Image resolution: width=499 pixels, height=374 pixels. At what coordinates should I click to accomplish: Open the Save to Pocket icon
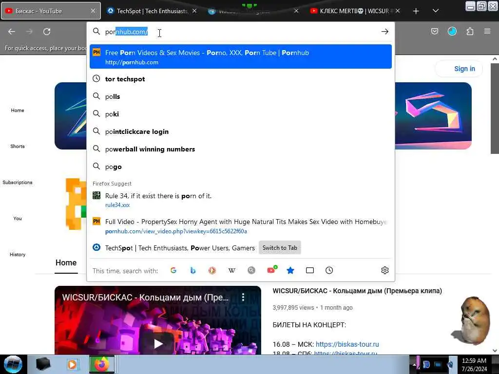coord(434,31)
